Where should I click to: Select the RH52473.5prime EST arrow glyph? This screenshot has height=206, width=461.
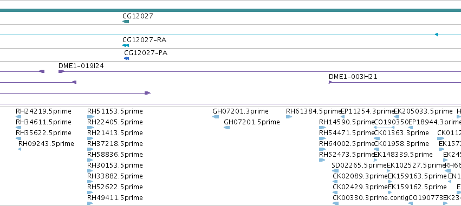tap(322, 160)
